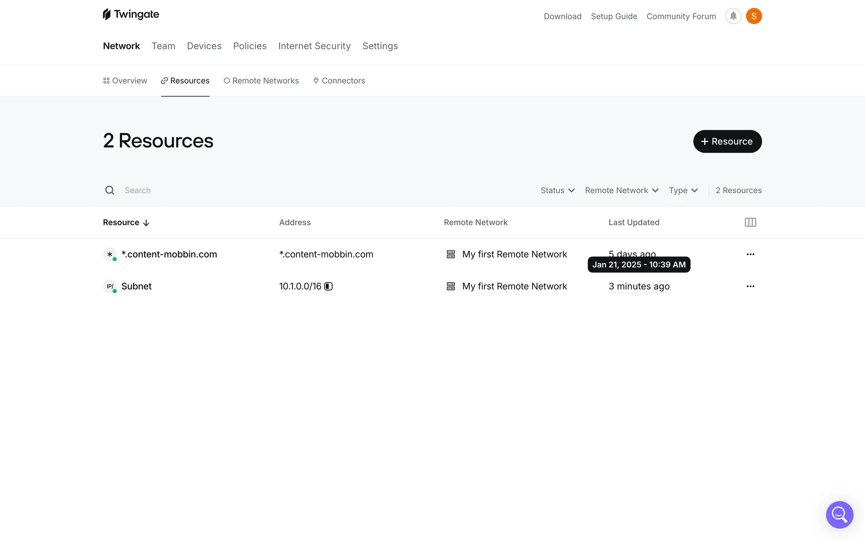Switch to the Connectors tab

coord(339,81)
